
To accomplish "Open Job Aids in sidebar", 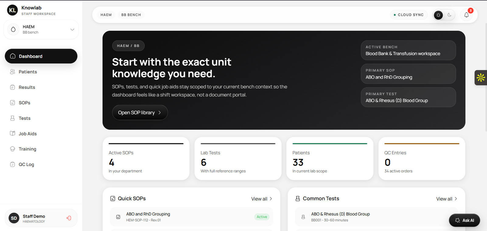I will 41,134.
